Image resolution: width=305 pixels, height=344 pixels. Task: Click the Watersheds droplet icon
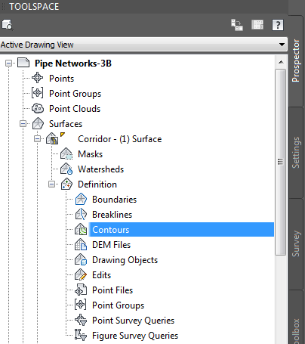(x=66, y=169)
